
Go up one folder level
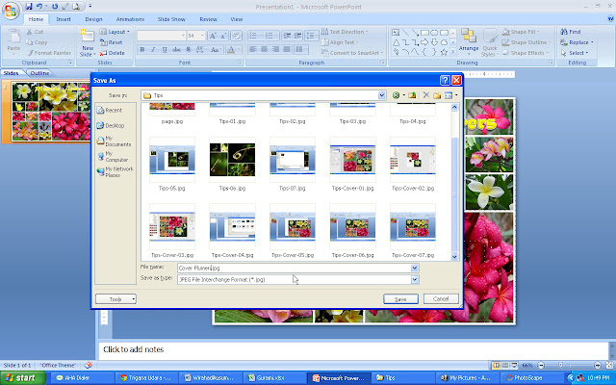click(412, 95)
